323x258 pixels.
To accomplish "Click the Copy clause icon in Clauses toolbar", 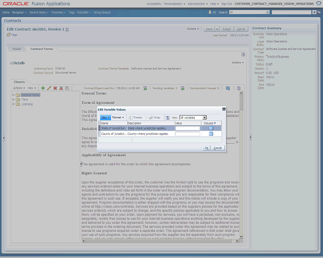I will click(x=67, y=88).
